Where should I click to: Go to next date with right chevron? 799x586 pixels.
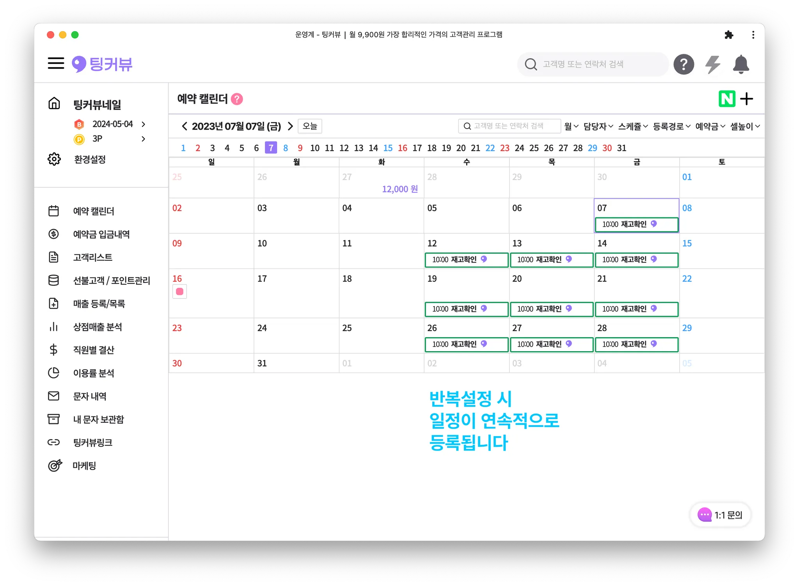pyautogui.click(x=290, y=126)
